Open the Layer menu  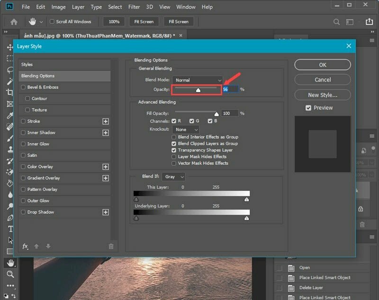pos(78,7)
